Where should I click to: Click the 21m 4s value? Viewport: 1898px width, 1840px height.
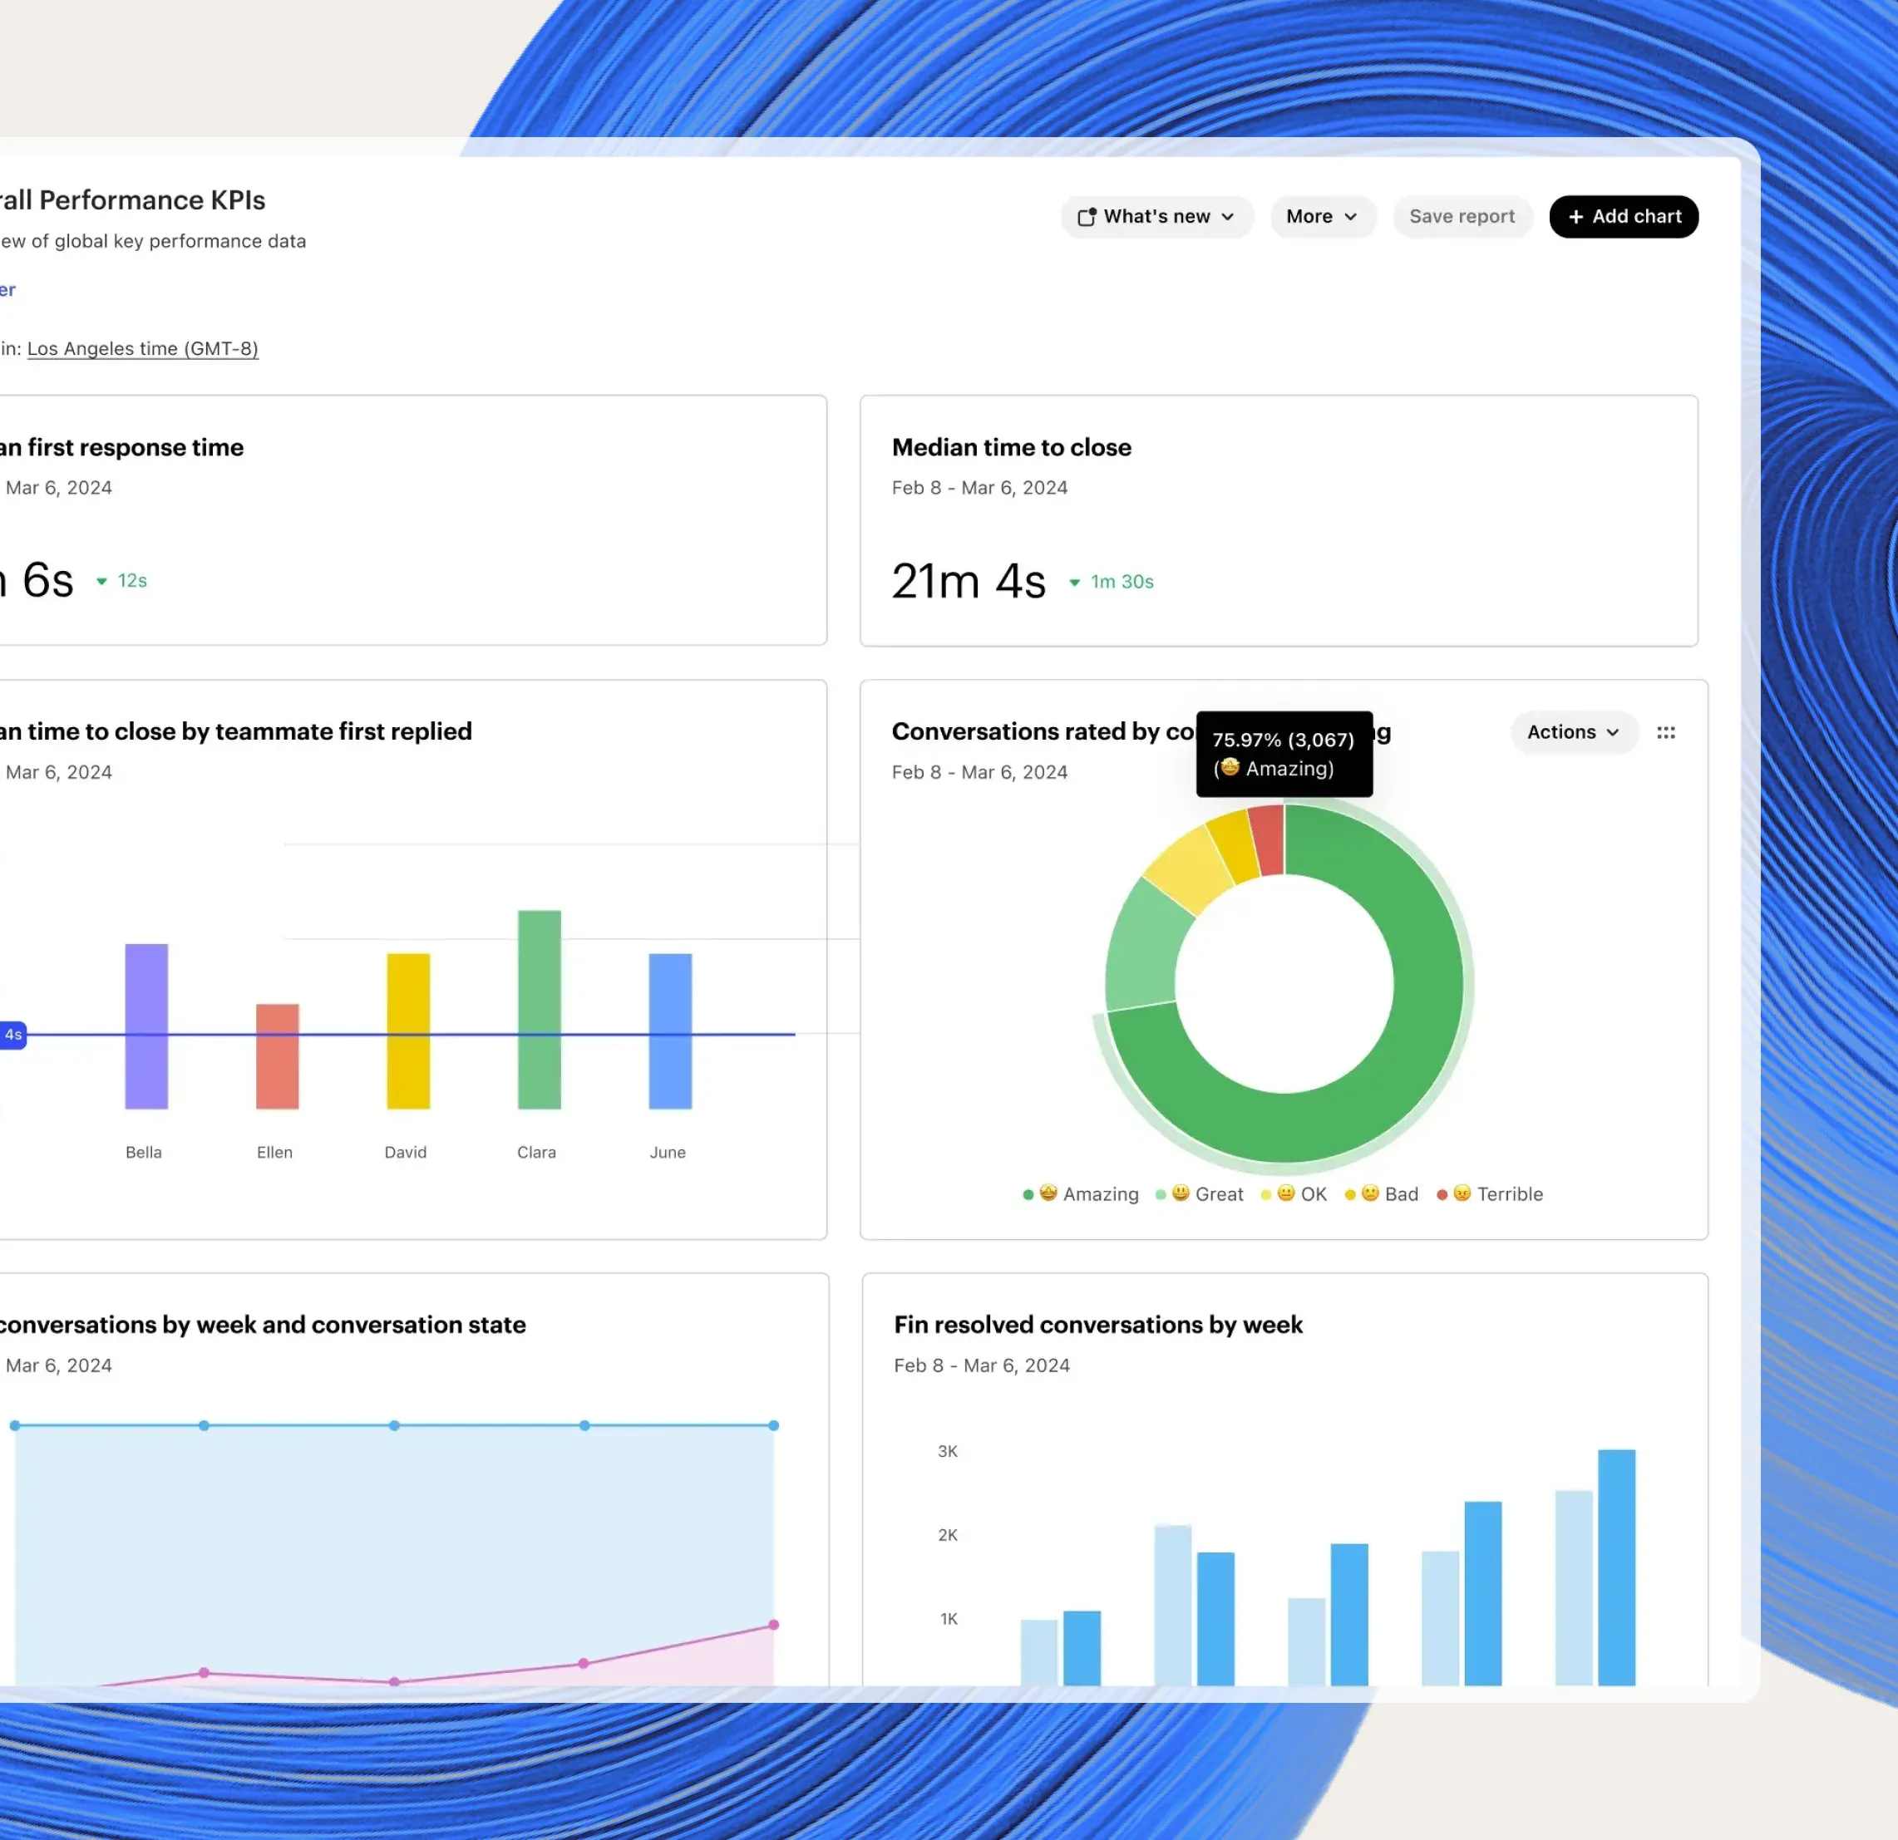969,582
